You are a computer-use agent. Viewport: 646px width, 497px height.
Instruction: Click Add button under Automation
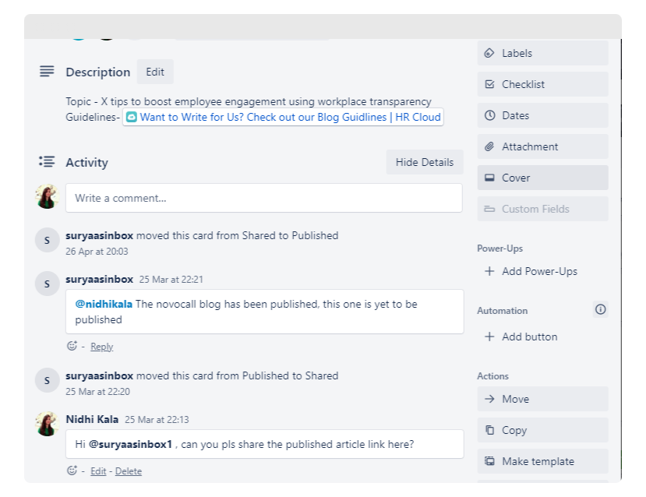[521, 337]
